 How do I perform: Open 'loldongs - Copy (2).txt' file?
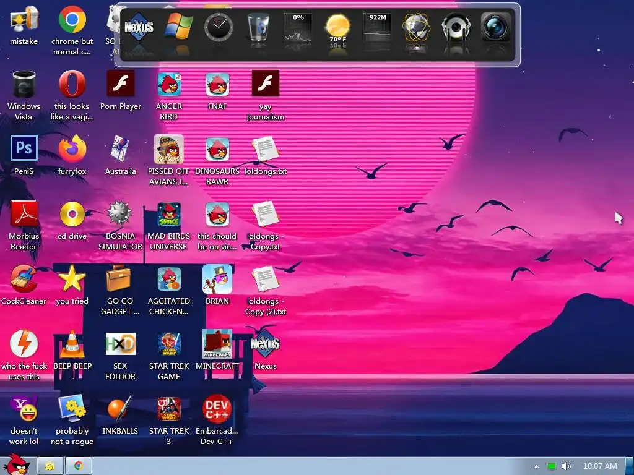coord(265,279)
